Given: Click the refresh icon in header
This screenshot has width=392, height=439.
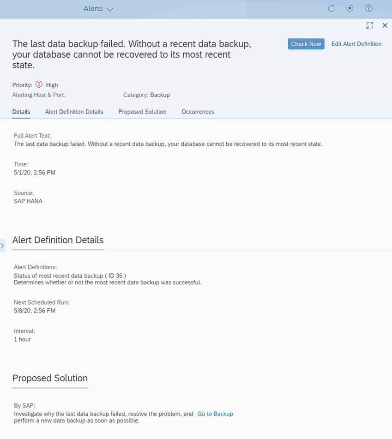Looking at the screenshot, I should (x=331, y=8).
